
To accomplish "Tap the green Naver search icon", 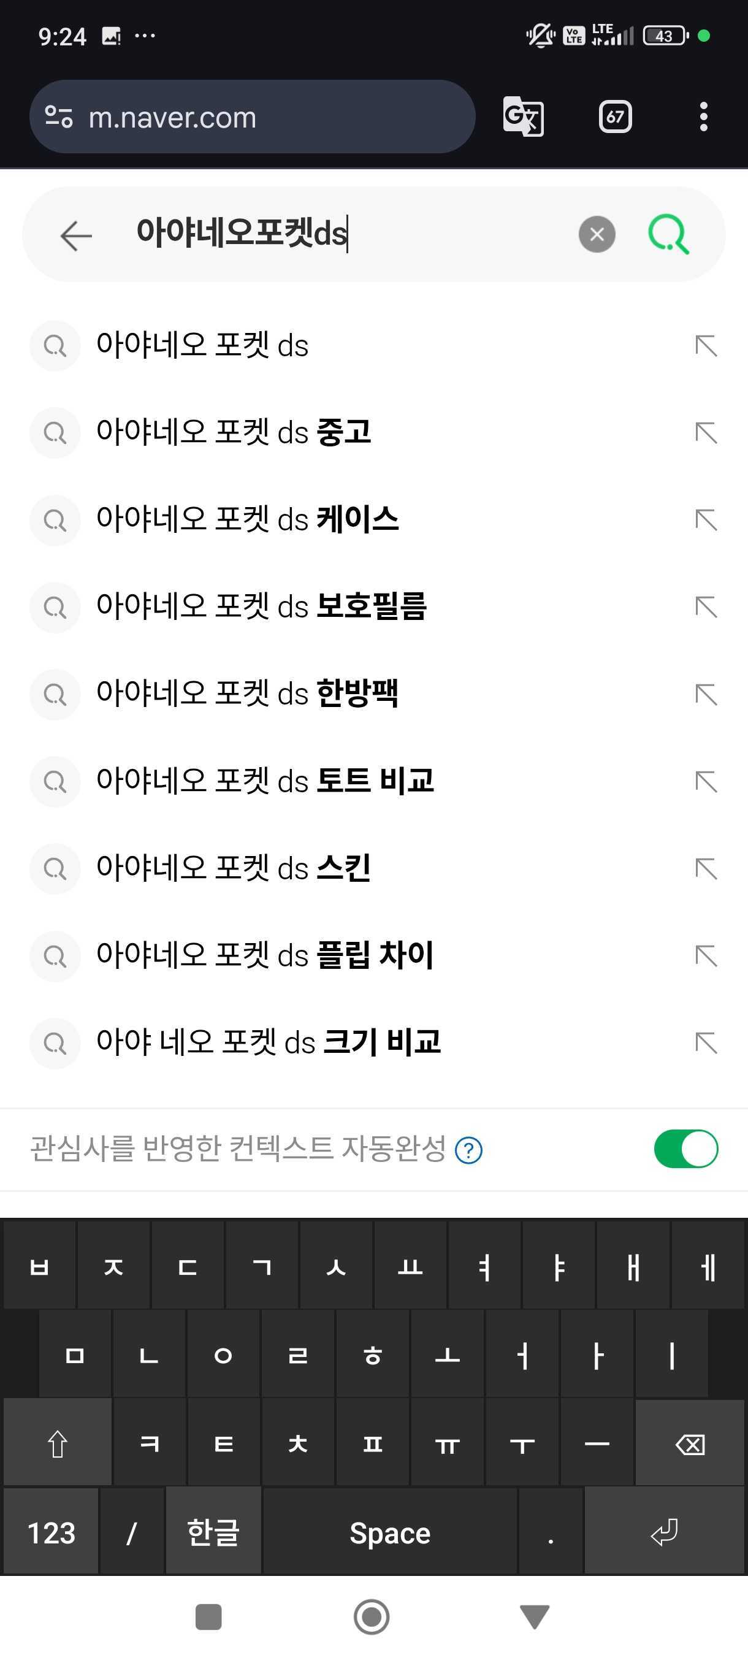I will click(669, 234).
